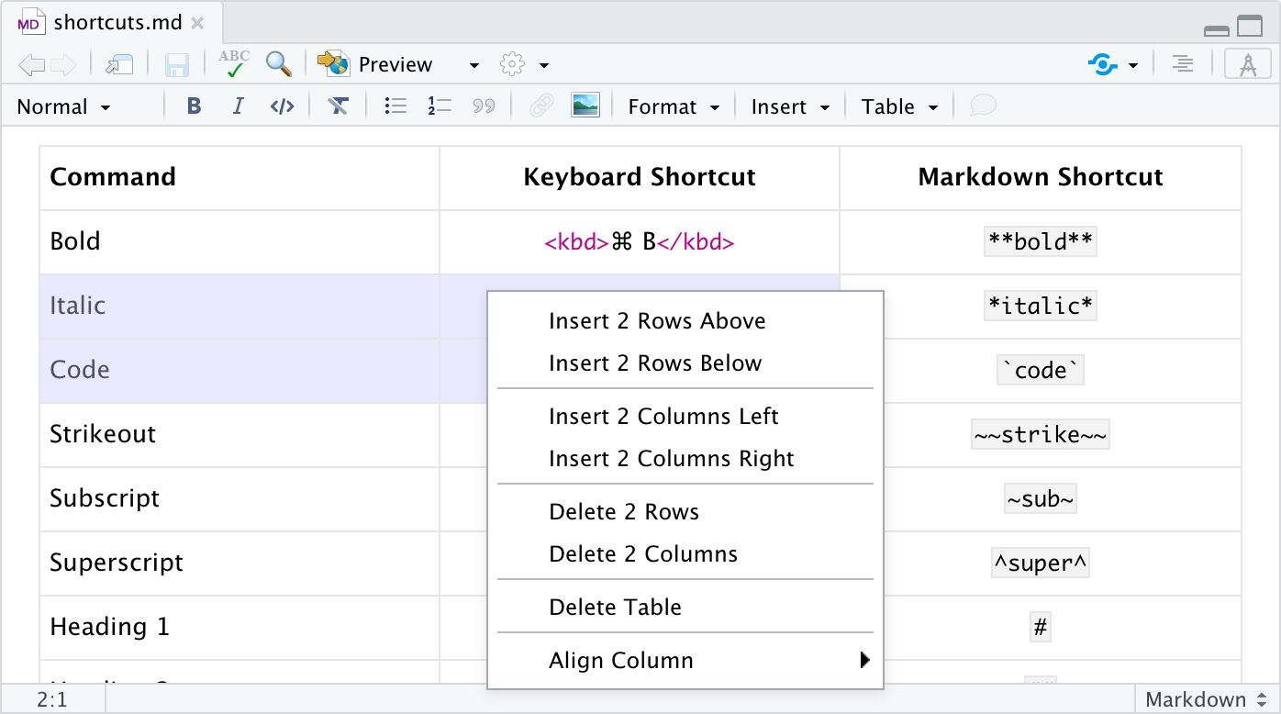The image size is (1281, 714).
Task: Toggle inline code formatting icon
Action: (282, 106)
